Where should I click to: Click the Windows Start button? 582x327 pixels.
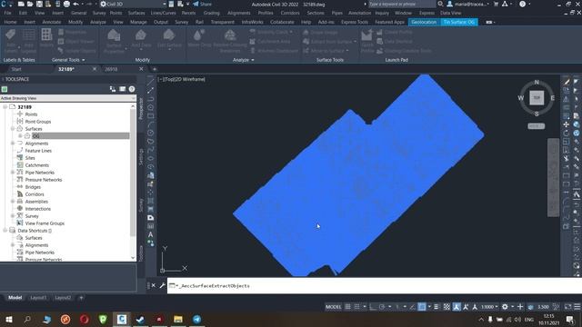tap(9, 319)
